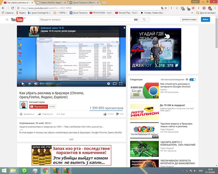Switch the player to theater mode

pos(114,83)
